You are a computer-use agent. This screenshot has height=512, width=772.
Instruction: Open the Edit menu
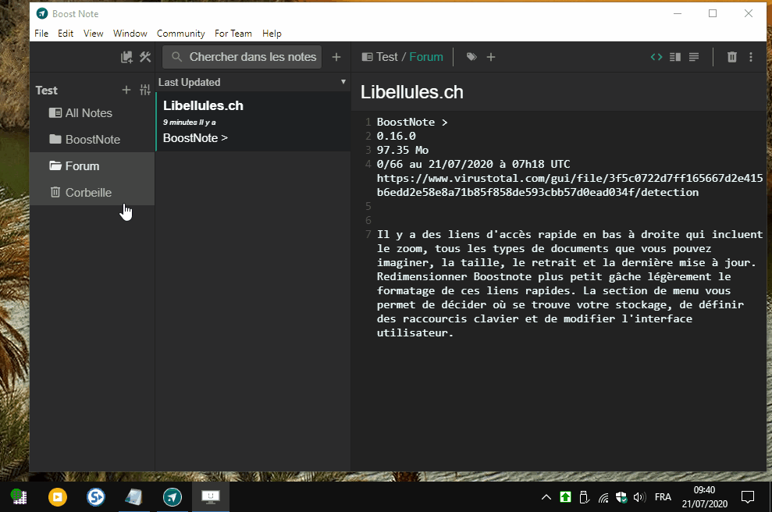click(x=66, y=34)
